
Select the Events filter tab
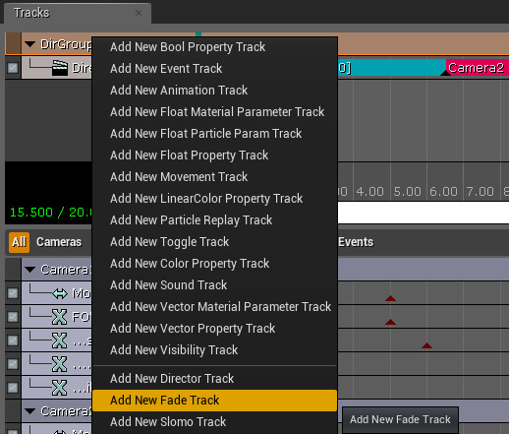pos(356,242)
